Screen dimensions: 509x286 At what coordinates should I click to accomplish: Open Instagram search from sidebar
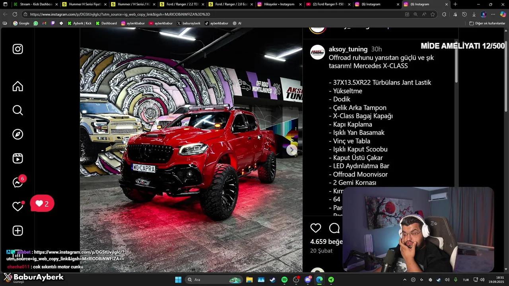pos(17,110)
